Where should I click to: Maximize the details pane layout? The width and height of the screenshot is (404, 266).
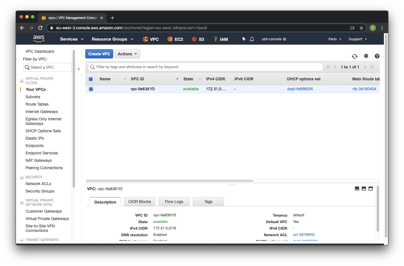370,188
